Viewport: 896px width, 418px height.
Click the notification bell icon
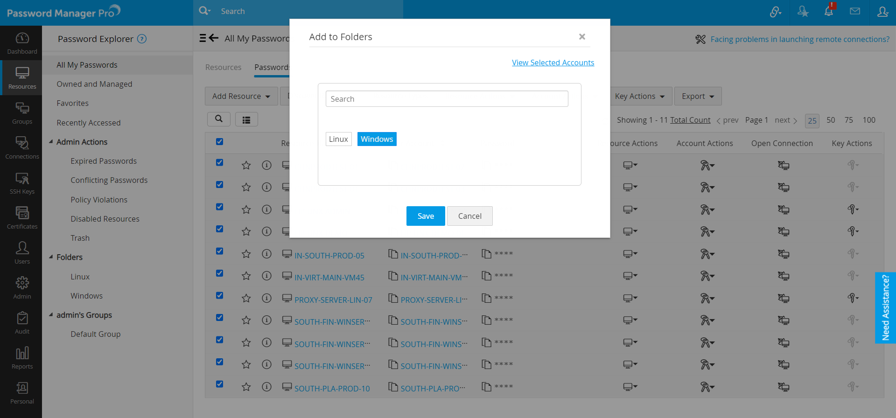click(829, 12)
